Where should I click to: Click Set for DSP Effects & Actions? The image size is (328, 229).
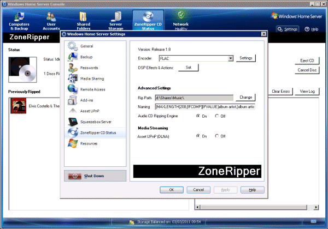[x=188, y=68]
